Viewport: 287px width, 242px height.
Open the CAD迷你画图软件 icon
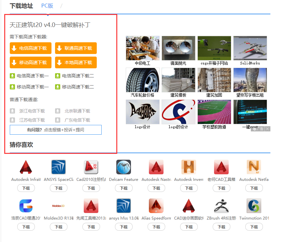[189, 206]
